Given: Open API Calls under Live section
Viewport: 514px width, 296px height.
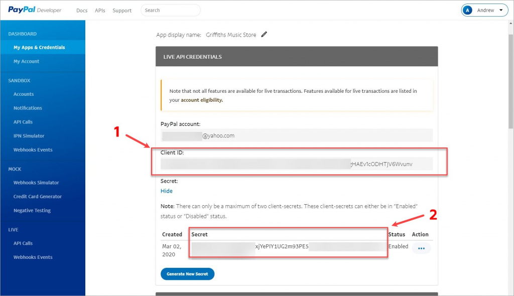Looking at the screenshot, I should pyautogui.click(x=23, y=243).
